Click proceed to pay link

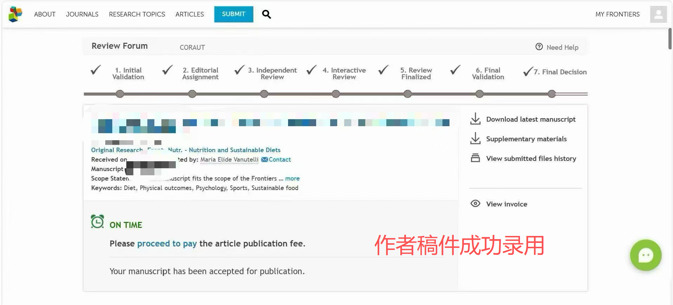pyautogui.click(x=167, y=244)
